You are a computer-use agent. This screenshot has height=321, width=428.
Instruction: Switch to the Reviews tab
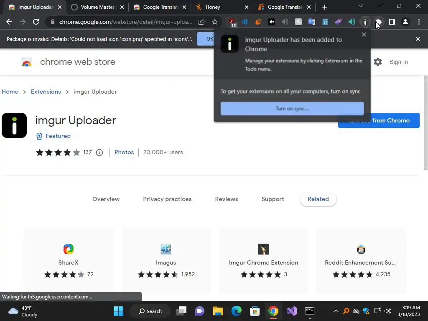227,199
